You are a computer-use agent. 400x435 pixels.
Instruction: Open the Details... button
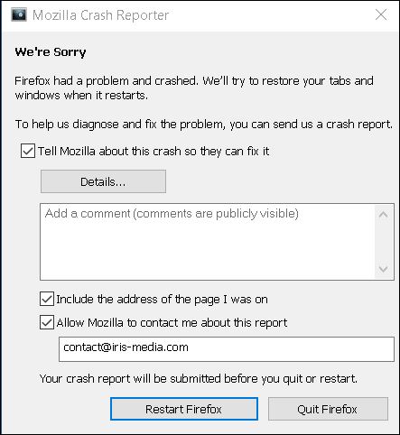(103, 181)
